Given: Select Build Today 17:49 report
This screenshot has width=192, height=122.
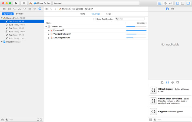Looking at the screenshot, I should [22, 38].
